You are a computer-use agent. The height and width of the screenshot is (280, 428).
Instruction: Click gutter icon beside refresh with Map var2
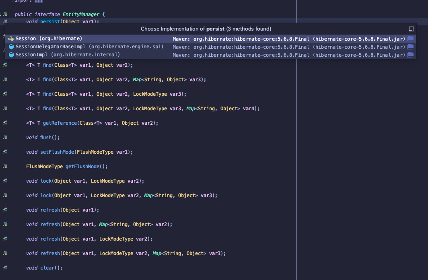pyautogui.click(x=5, y=224)
